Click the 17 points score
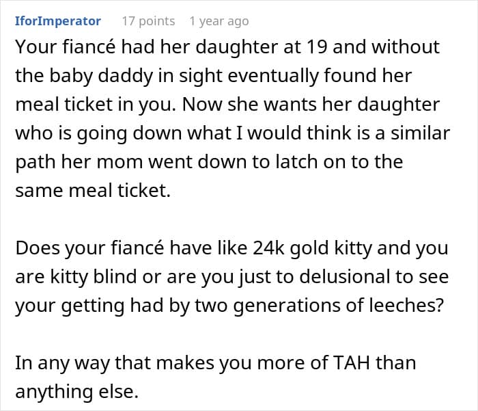478x411 pixels. click(147, 21)
